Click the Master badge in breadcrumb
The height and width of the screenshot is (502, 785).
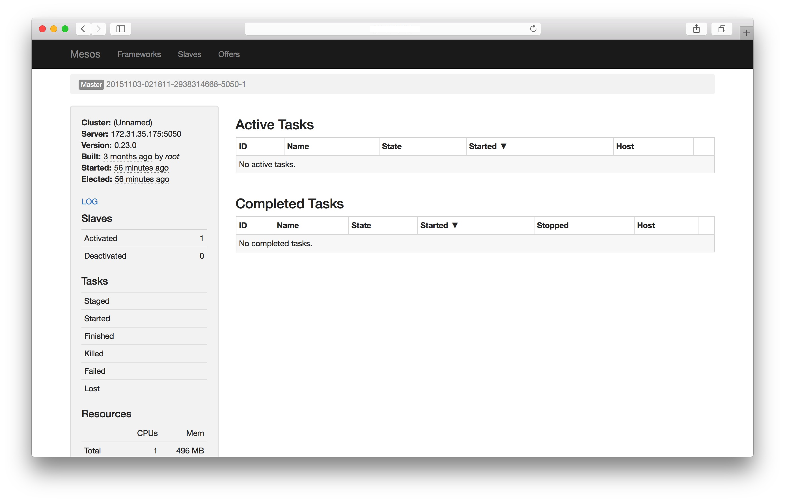pyautogui.click(x=91, y=84)
